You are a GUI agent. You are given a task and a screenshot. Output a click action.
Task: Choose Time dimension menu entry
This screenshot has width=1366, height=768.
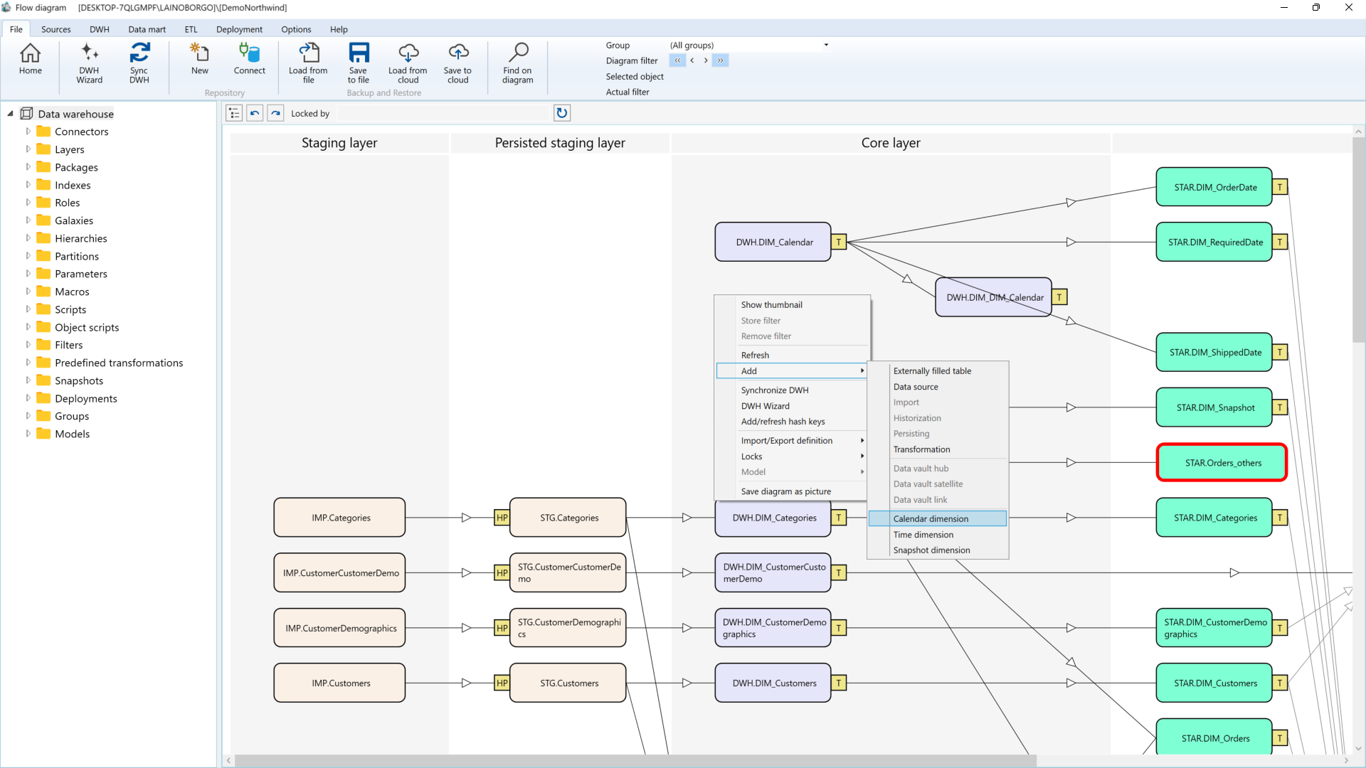[937, 535]
